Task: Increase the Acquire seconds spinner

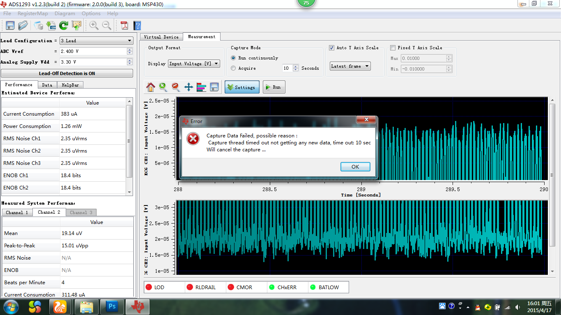Action: click(296, 66)
